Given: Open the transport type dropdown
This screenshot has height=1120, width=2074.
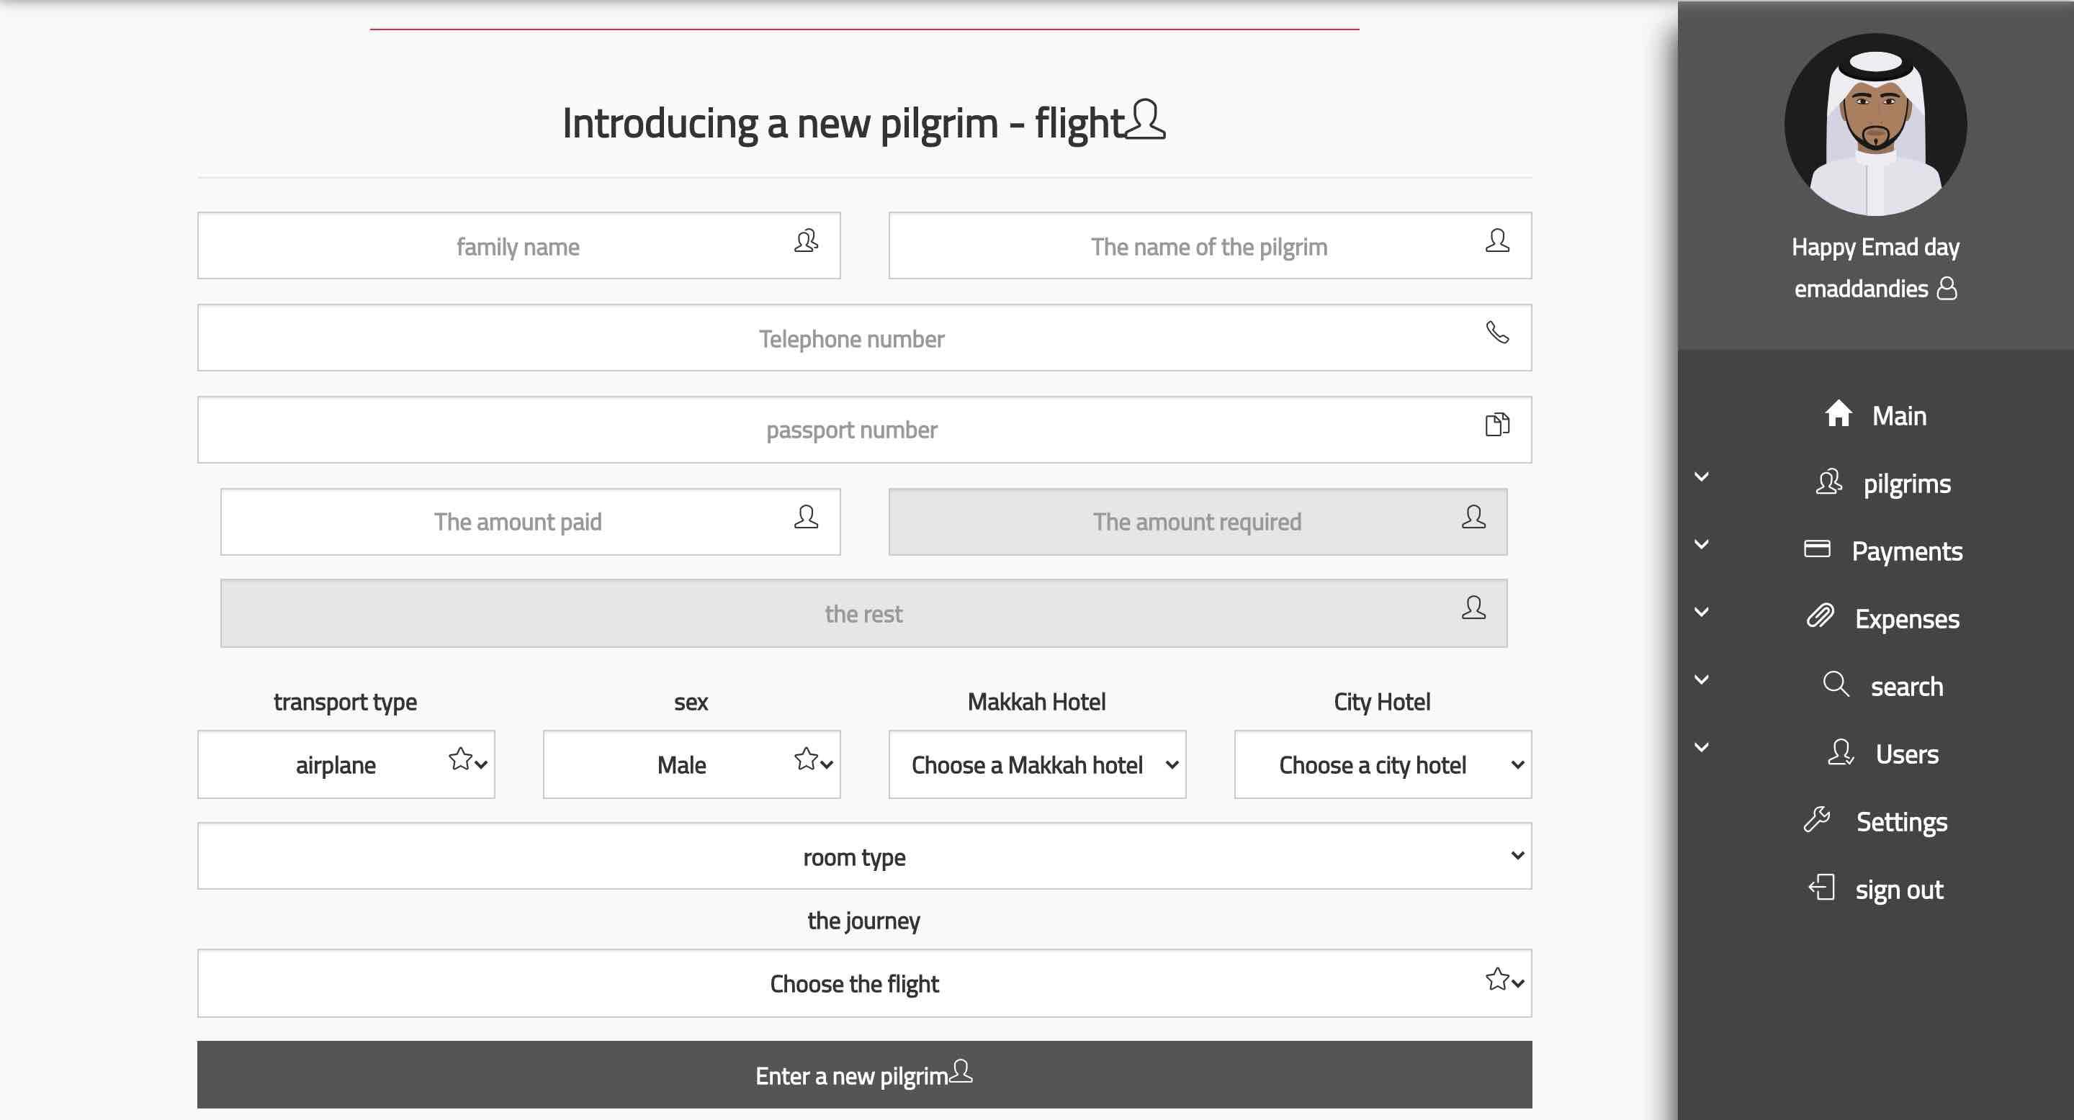Looking at the screenshot, I should point(346,764).
